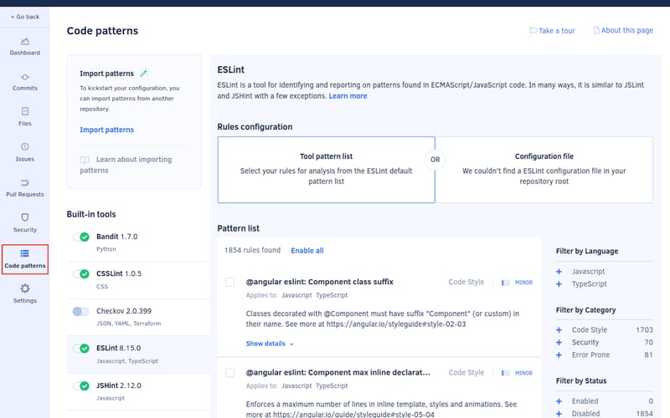Add the Security category filter plus icon
This screenshot has width=670, height=418.
coord(559,342)
